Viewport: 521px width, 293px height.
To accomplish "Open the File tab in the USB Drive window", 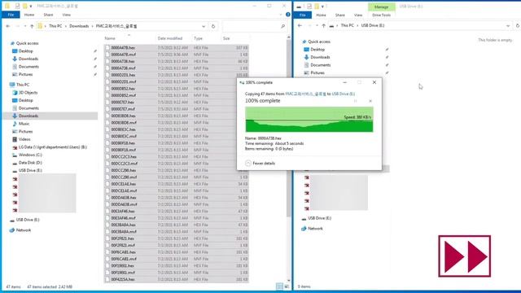I will pyautogui.click(x=302, y=15).
